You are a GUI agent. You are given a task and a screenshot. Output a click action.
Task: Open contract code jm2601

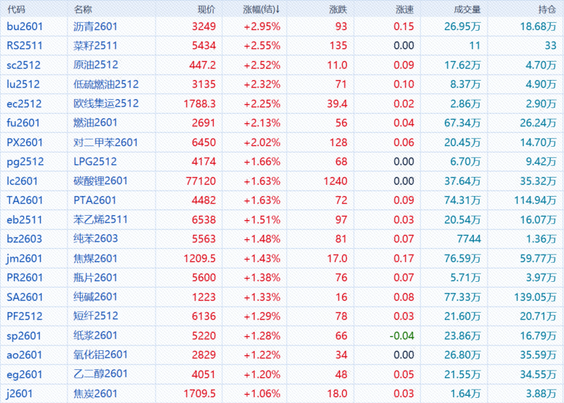[24, 258]
